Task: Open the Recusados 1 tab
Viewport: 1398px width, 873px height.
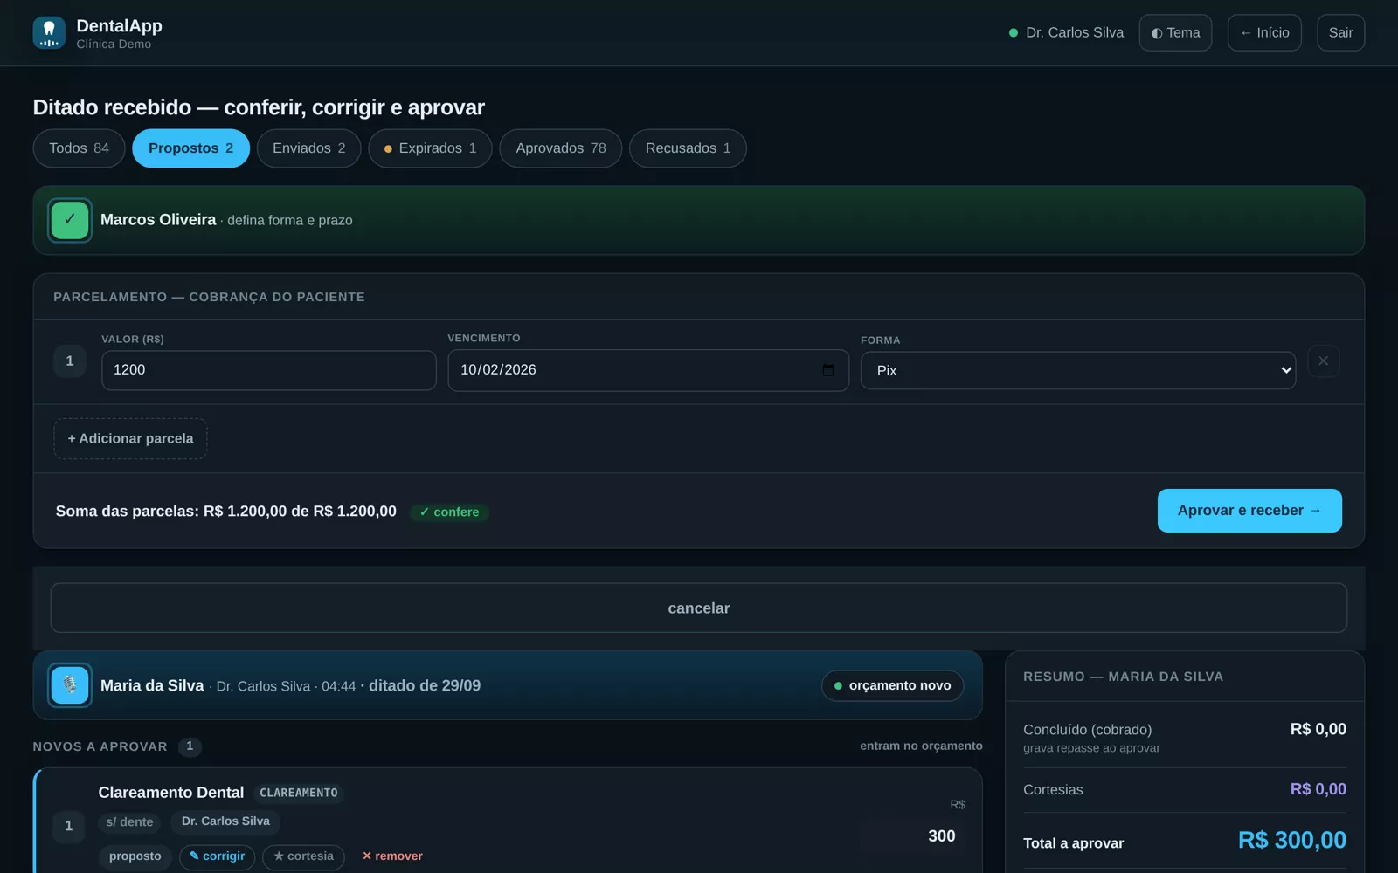Action: point(688,148)
